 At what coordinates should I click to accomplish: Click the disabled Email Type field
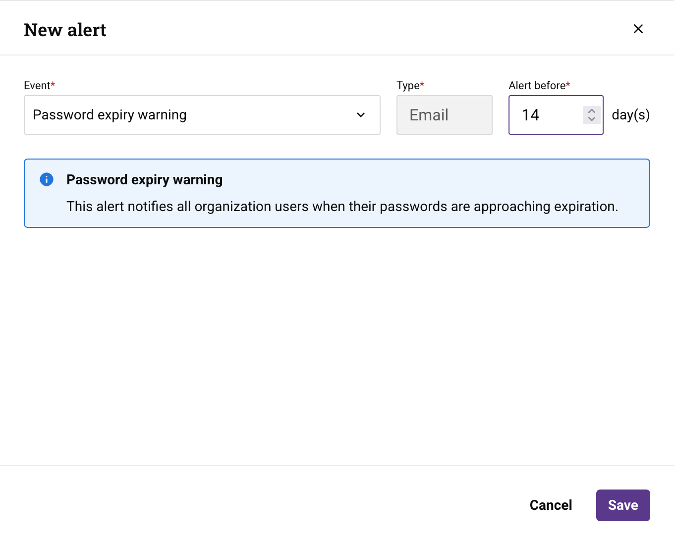444,115
